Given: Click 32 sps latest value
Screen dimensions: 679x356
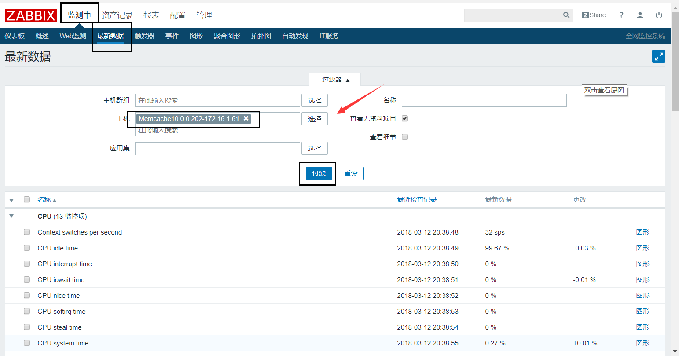Looking at the screenshot, I should click(x=495, y=232).
